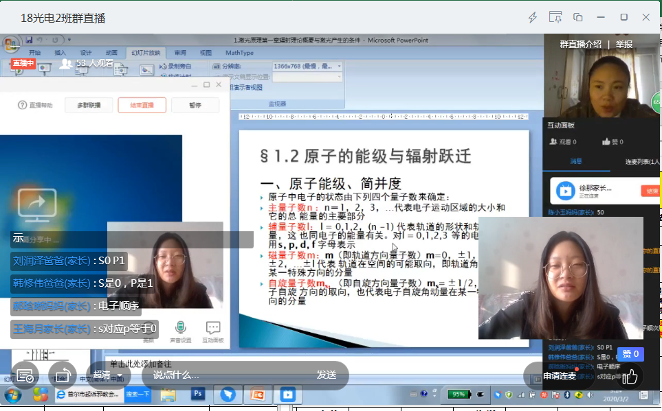The image size is (662, 411).
Task: Click the picture-in-picture window icon in title bar
Action: click(577, 17)
